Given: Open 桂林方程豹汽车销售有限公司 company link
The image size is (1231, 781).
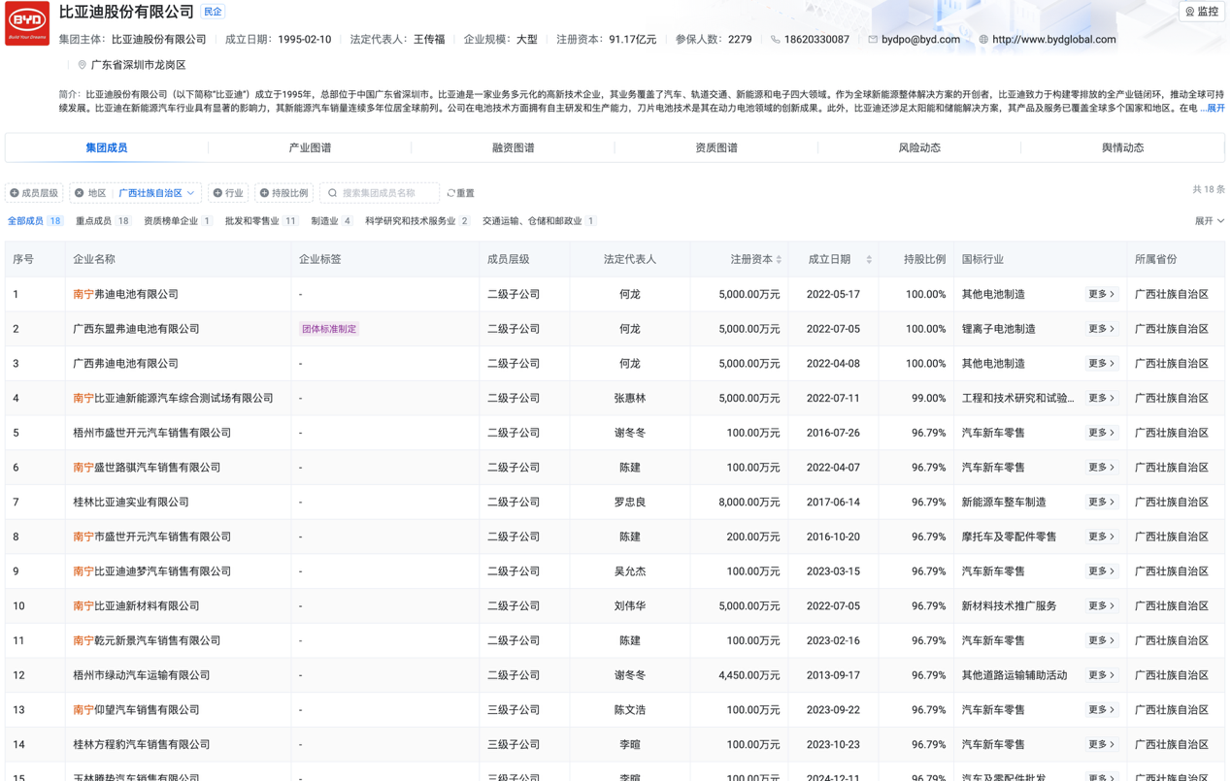Looking at the screenshot, I should (x=142, y=744).
